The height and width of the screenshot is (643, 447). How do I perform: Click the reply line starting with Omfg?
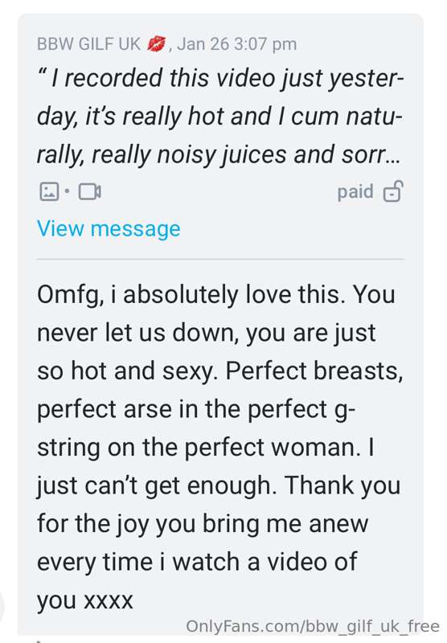tap(216, 294)
